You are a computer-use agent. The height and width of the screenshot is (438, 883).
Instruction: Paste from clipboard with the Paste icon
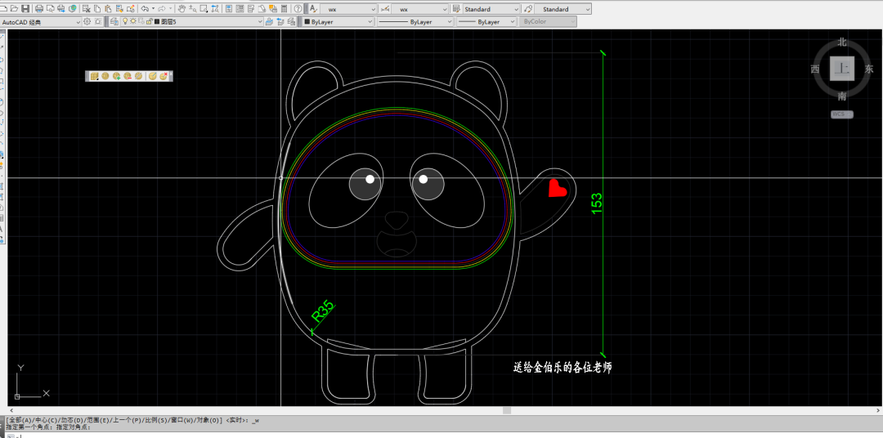(x=108, y=8)
